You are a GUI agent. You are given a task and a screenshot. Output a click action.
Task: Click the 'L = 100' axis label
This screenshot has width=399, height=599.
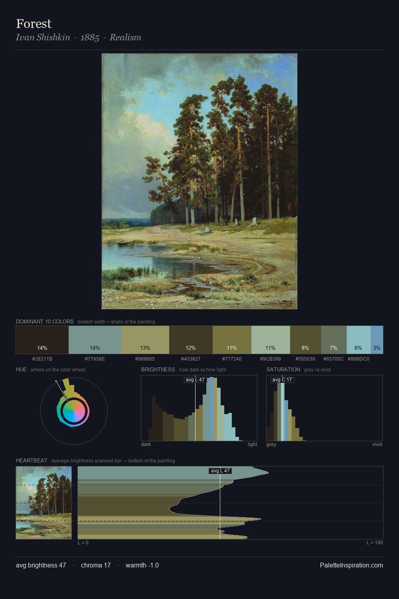tap(375, 543)
